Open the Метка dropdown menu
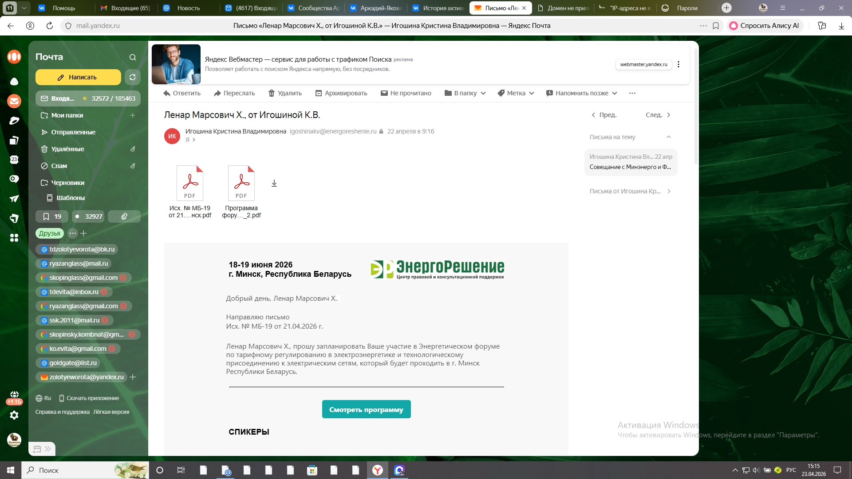This screenshot has height=479, width=852. (516, 93)
